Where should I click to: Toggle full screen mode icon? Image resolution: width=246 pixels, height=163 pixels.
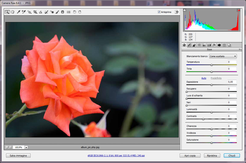click(177, 12)
